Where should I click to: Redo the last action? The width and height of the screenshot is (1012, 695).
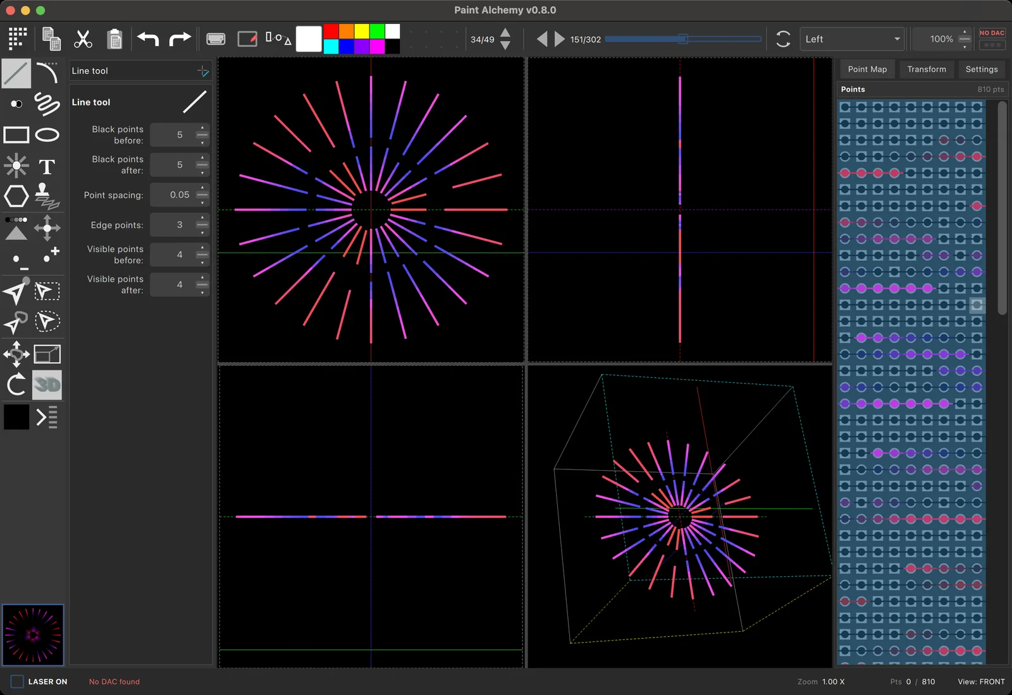pos(180,39)
